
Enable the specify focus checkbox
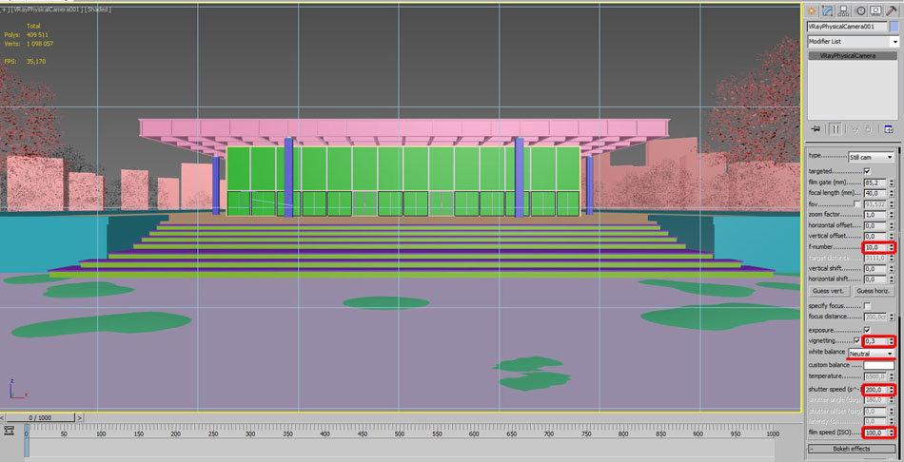pyautogui.click(x=866, y=306)
